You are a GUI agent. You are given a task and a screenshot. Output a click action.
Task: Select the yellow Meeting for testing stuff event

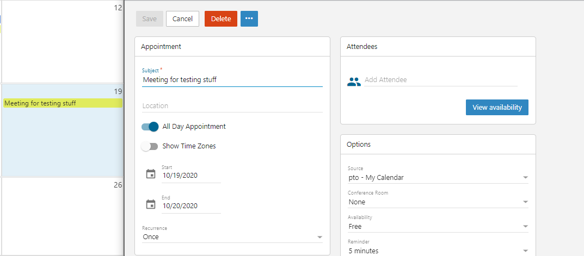[x=63, y=103]
